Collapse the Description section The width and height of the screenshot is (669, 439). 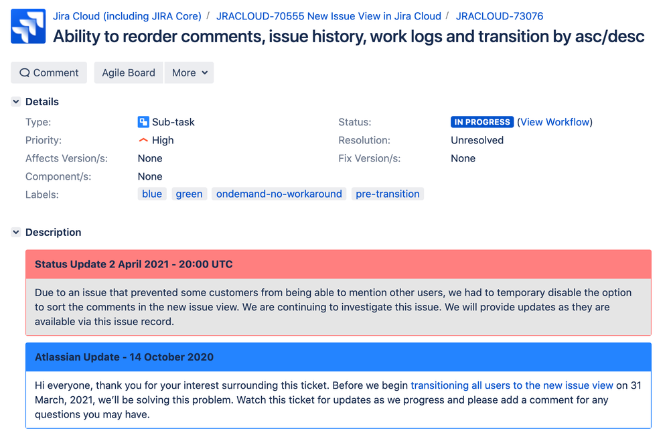pos(16,233)
